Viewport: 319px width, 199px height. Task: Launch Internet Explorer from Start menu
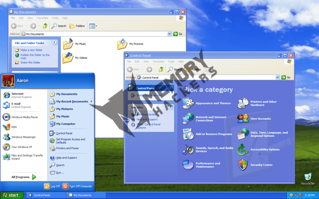[18, 95]
